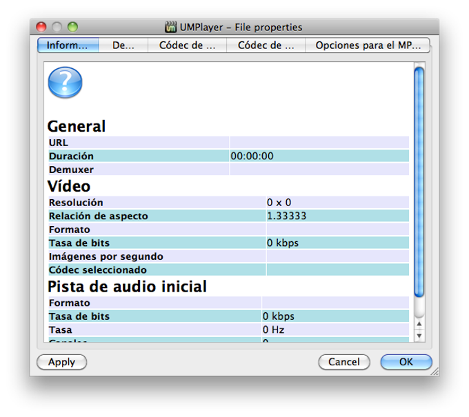Click the General section heading
Image resolution: width=469 pixels, height=417 pixels.
[77, 126]
